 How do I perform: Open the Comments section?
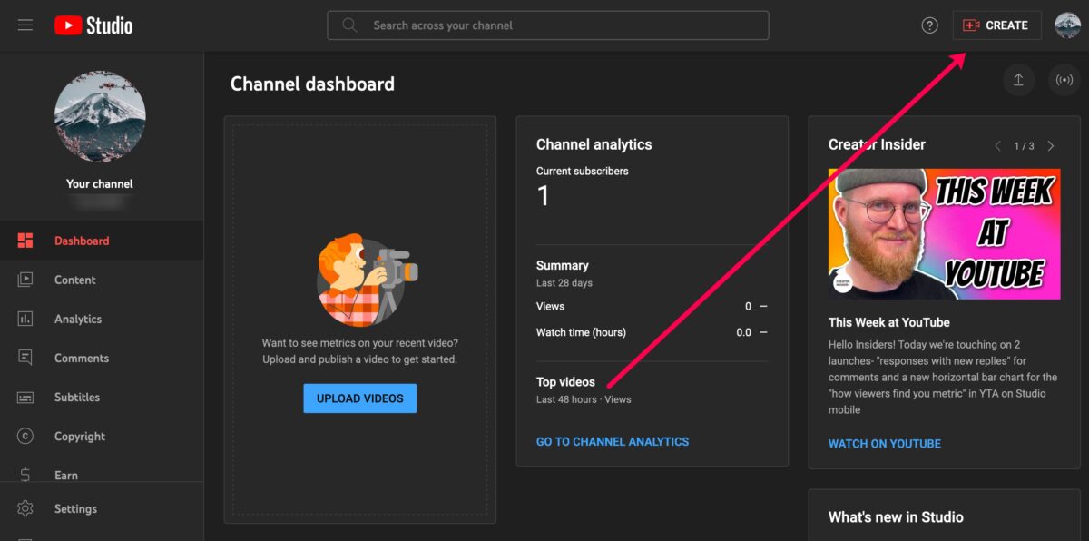102,358
